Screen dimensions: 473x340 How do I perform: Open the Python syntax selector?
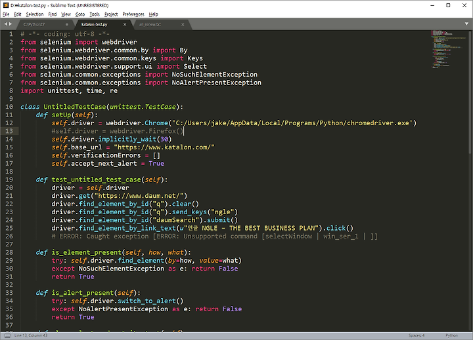pyautogui.click(x=451, y=335)
